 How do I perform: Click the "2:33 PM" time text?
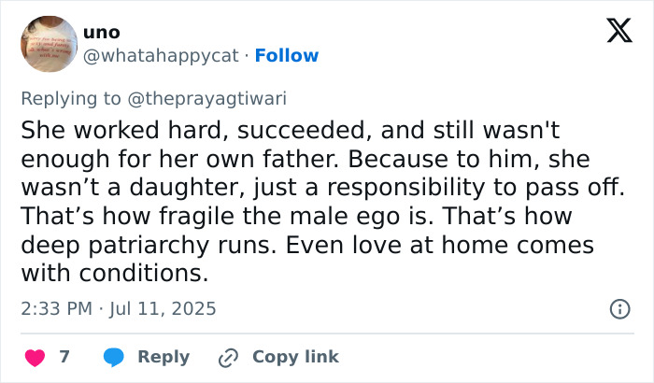tap(58, 307)
